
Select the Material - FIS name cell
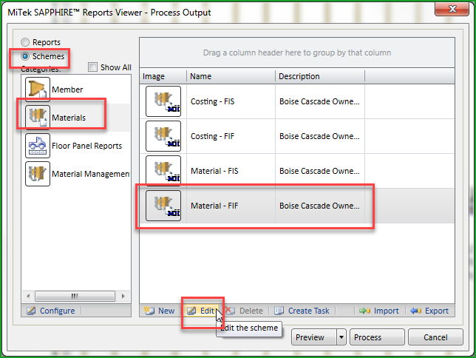(x=231, y=171)
